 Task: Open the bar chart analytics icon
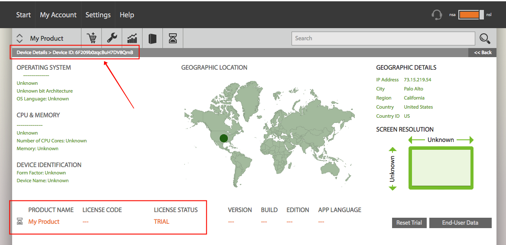(132, 39)
